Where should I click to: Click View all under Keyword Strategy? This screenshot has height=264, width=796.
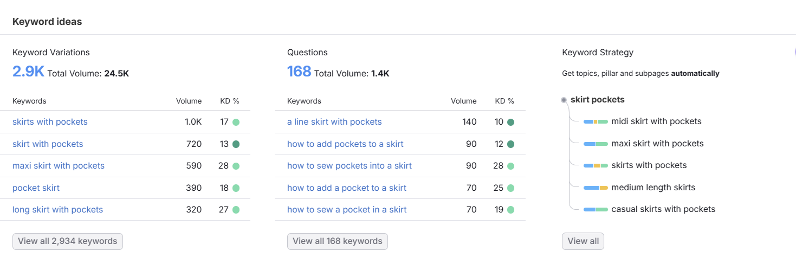[x=583, y=241]
